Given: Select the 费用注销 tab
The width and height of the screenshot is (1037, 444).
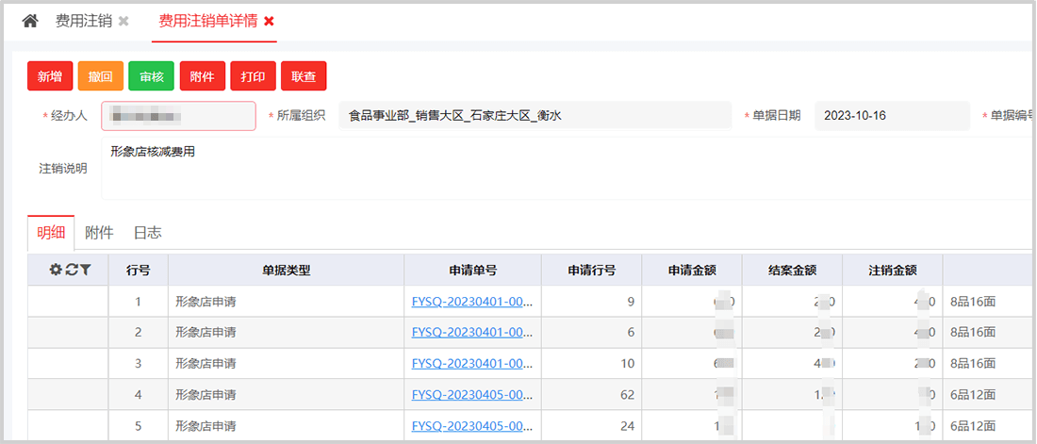Looking at the screenshot, I should coord(83,21).
